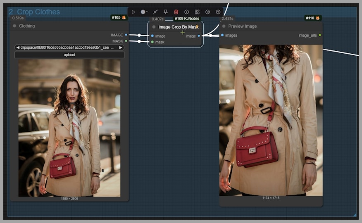Click the upload button on Clothing node
The image size is (362, 223).
point(69,55)
